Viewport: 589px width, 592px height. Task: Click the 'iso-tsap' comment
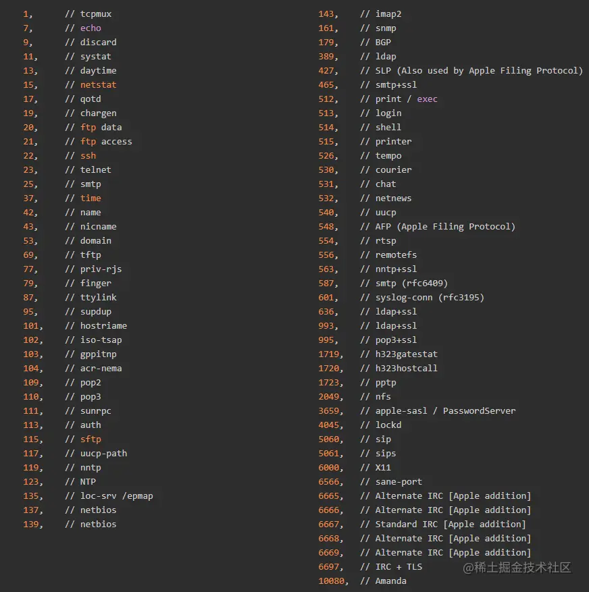click(x=101, y=340)
